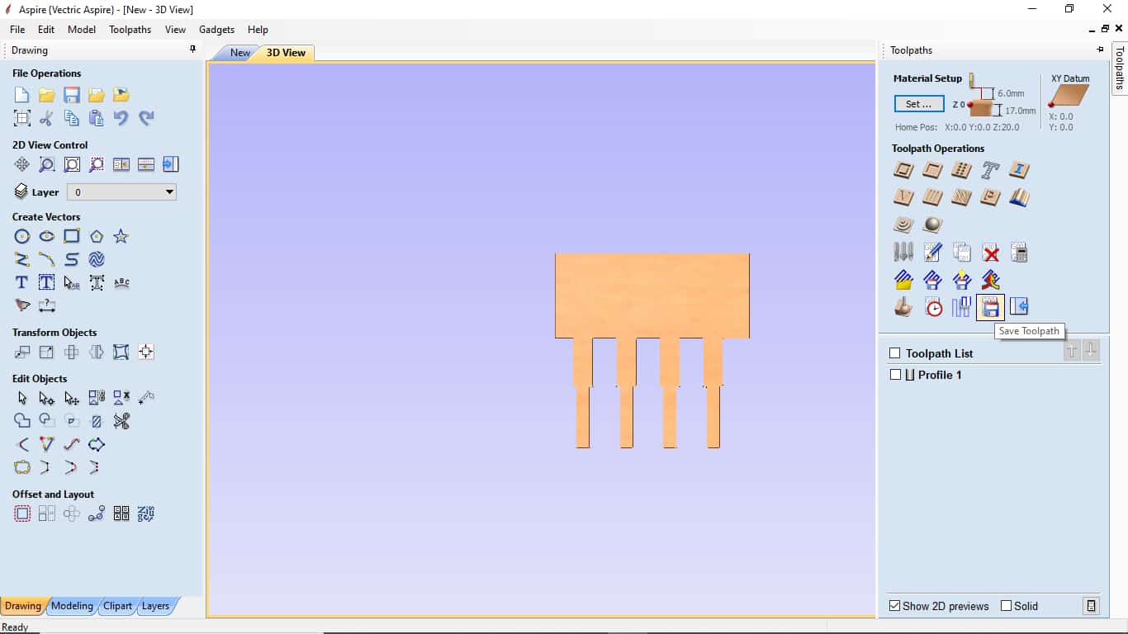Click the Redo arrow icon

(x=146, y=118)
